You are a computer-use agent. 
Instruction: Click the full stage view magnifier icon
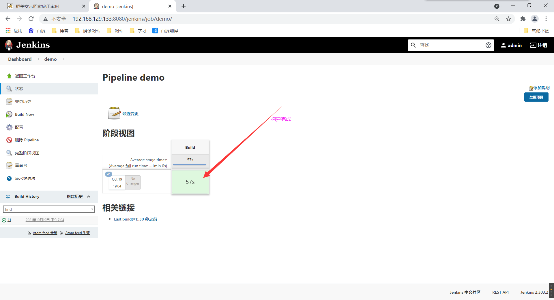tap(9, 153)
